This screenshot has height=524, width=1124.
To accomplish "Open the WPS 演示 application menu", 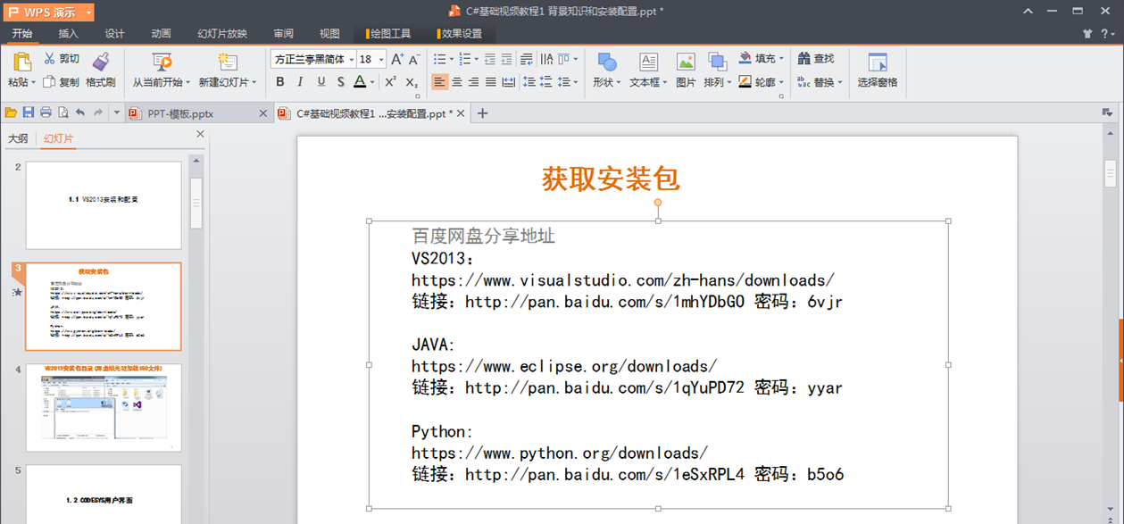I will click(x=49, y=12).
